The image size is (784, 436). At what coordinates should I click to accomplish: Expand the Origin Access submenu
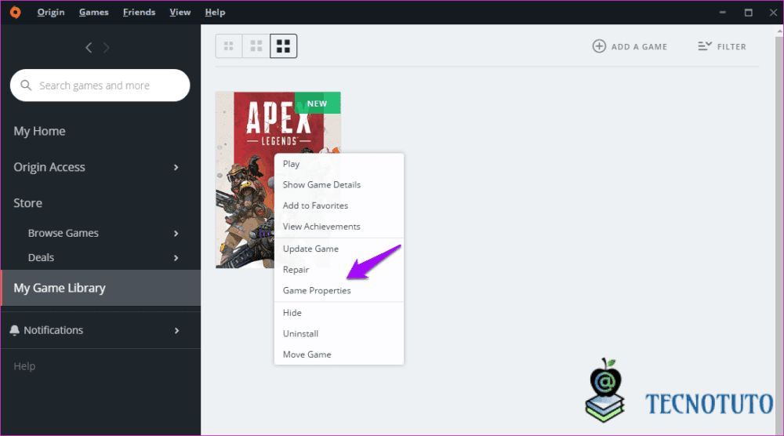176,167
